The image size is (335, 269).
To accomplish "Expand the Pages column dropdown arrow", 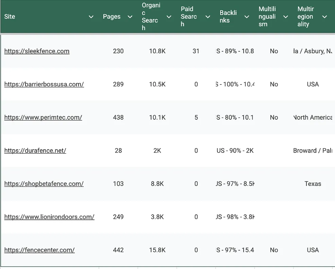I will point(130,17).
